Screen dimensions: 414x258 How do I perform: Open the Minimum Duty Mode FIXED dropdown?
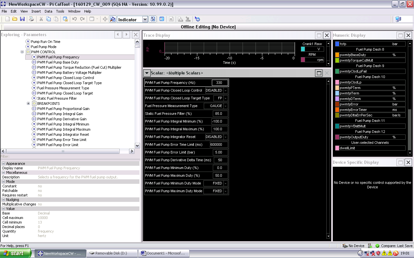click(225, 184)
